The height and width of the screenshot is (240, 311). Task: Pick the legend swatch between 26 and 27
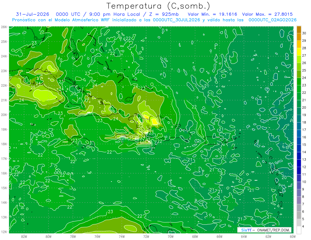point(299,59)
